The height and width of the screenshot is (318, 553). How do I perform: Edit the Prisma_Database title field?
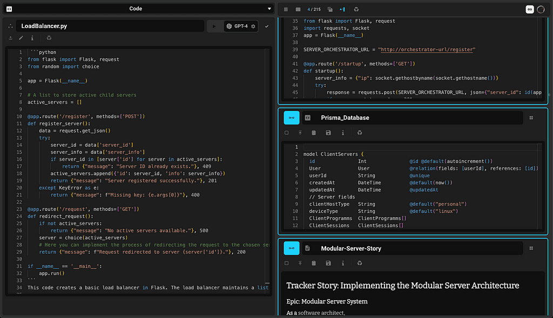[x=413, y=117]
